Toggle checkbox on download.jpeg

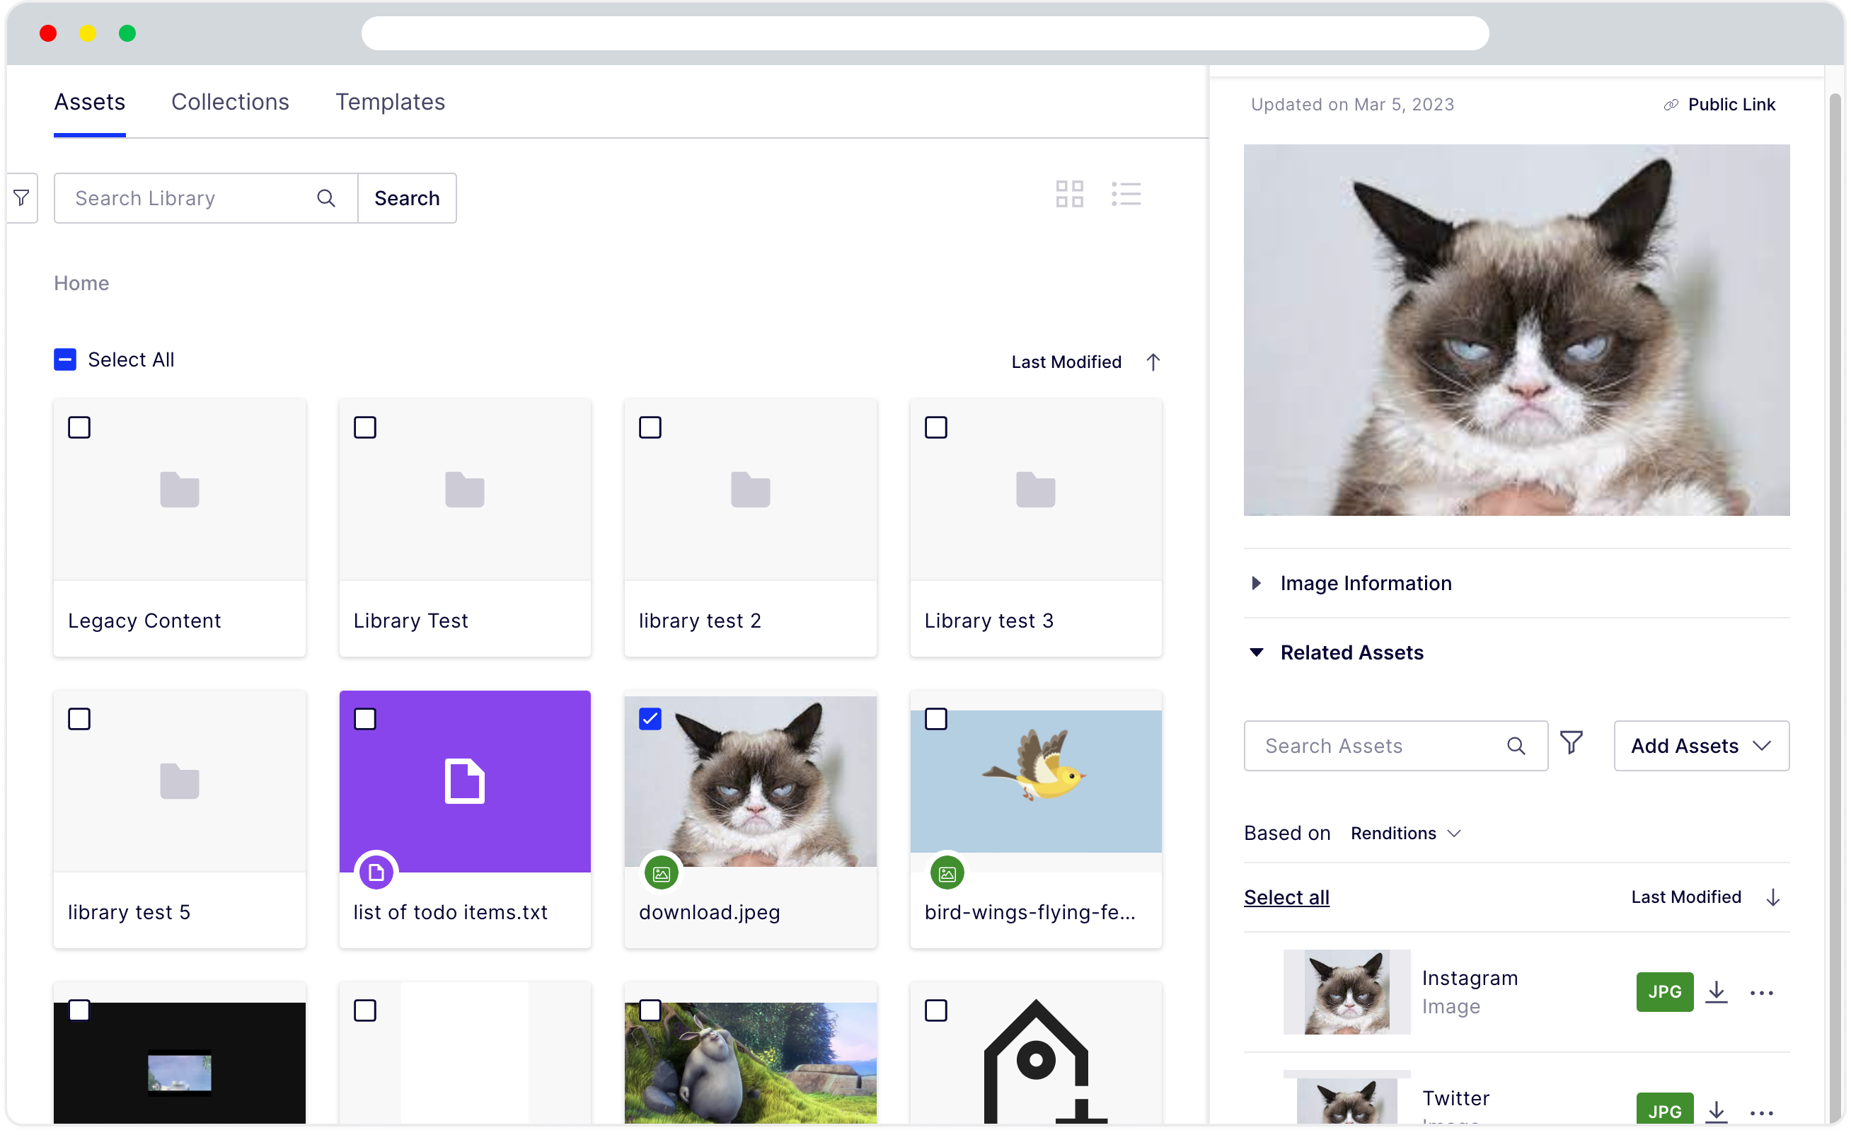650,720
